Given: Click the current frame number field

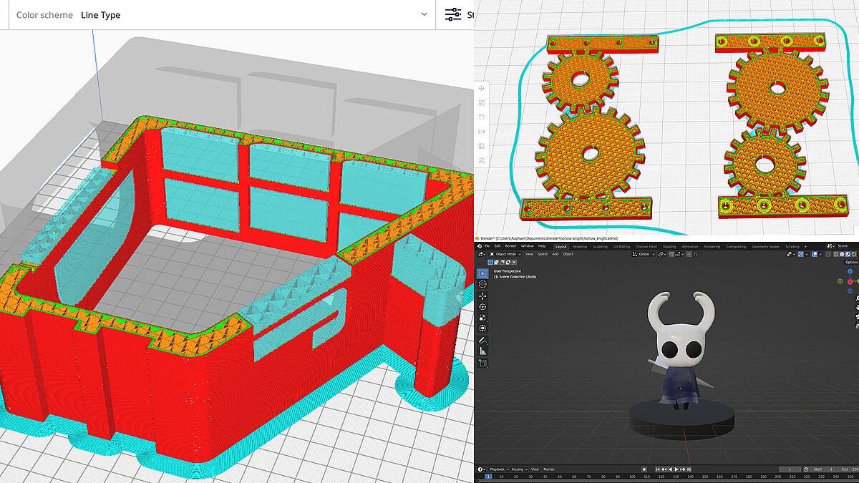Looking at the screenshot, I should pyautogui.click(x=790, y=469).
